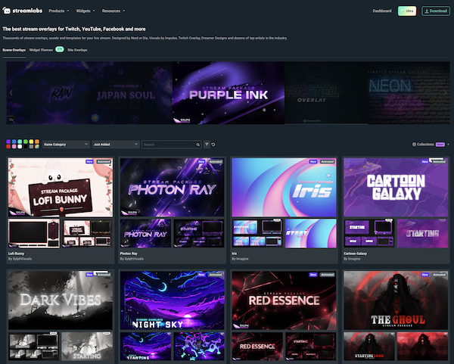Image resolution: width=454 pixels, height=364 pixels.
Task: Click the New badge on Iris
Action: pyautogui.click(x=313, y=162)
